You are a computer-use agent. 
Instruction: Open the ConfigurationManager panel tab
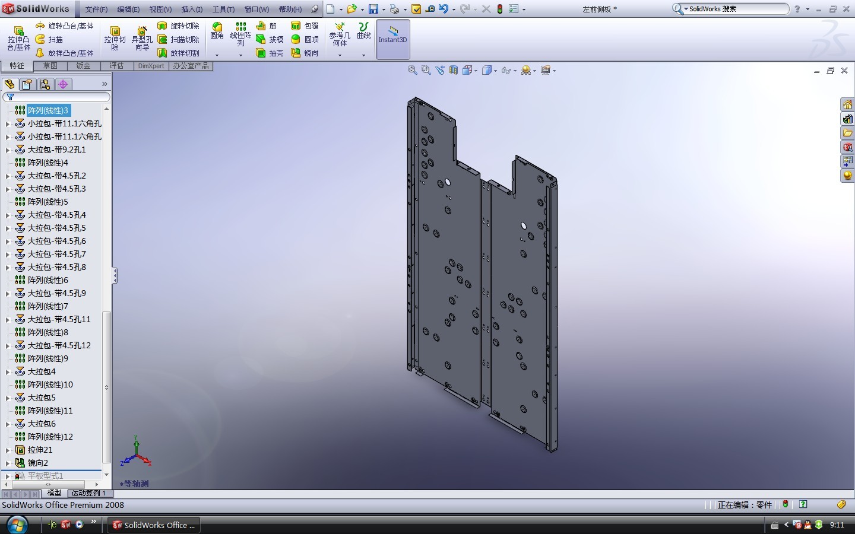(45, 84)
